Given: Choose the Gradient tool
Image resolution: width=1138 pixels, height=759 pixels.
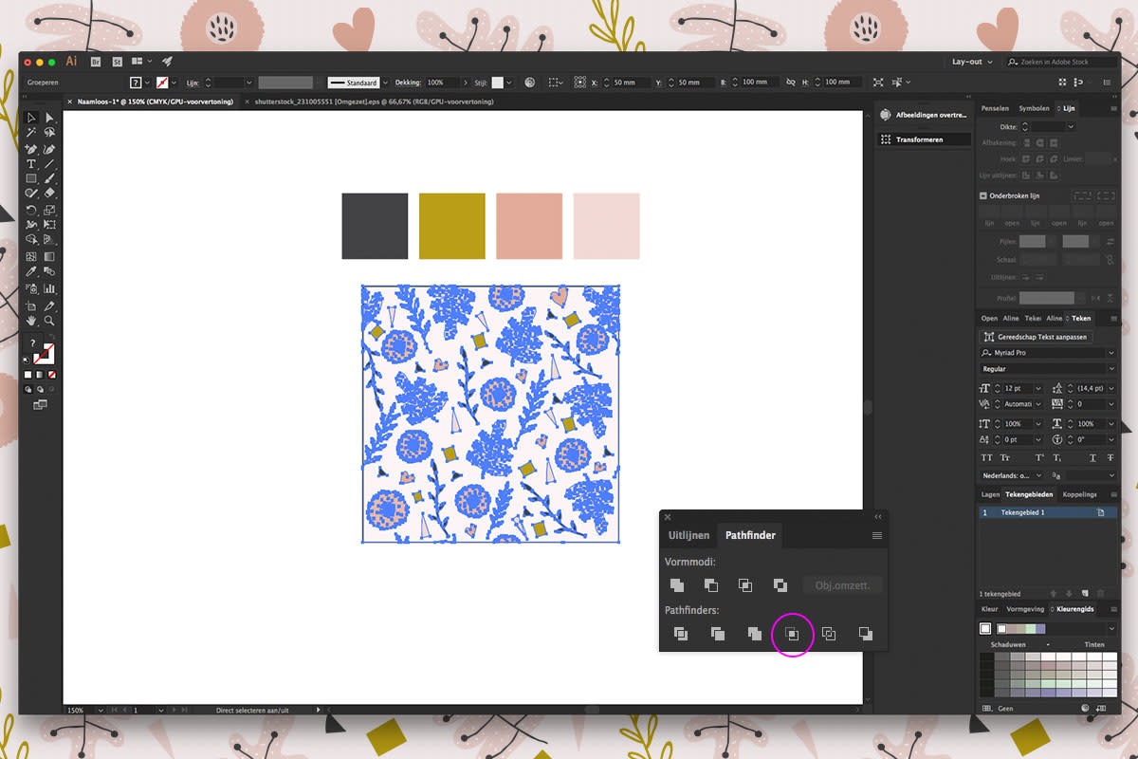Looking at the screenshot, I should click(x=49, y=256).
